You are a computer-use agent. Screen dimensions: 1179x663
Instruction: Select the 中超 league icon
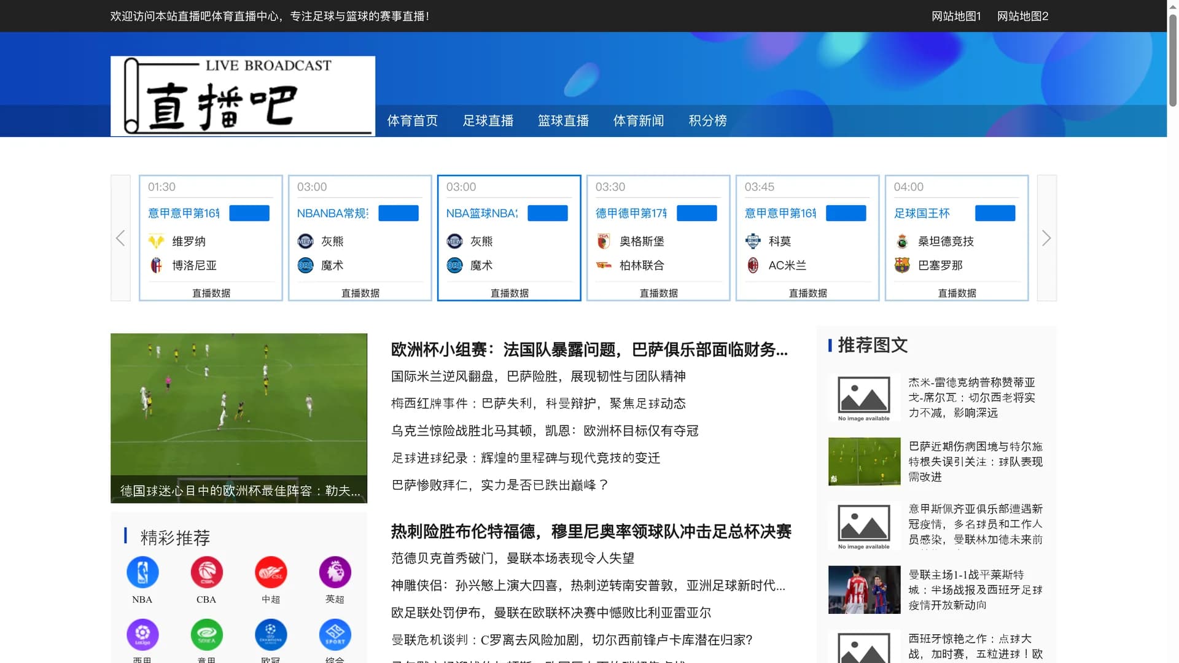point(271,572)
